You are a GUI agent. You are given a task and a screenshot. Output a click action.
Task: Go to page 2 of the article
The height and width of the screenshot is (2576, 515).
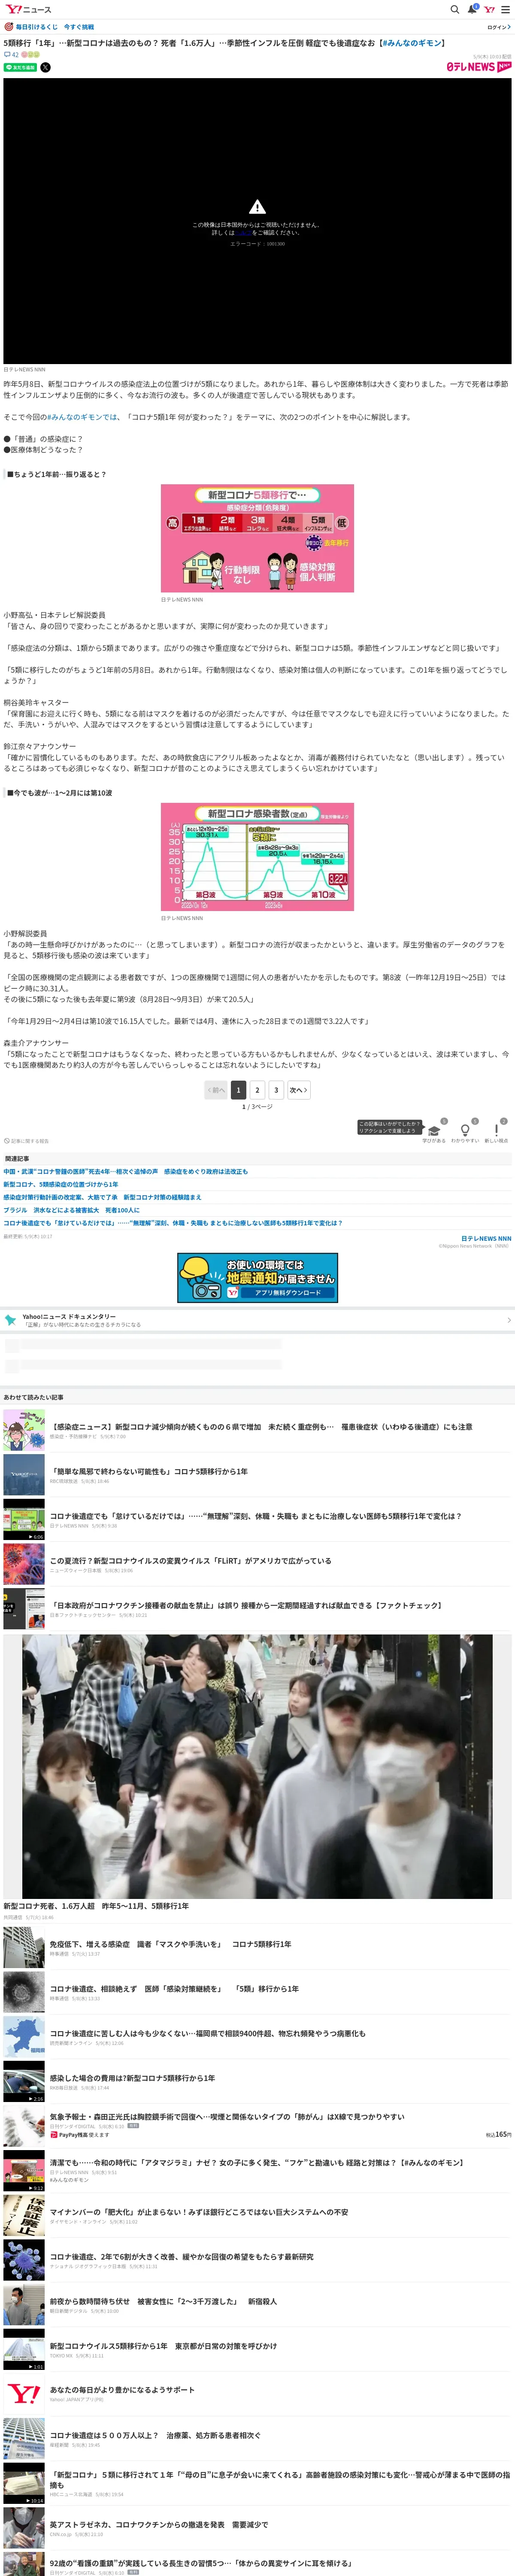pyautogui.click(x=257, y=1090)
